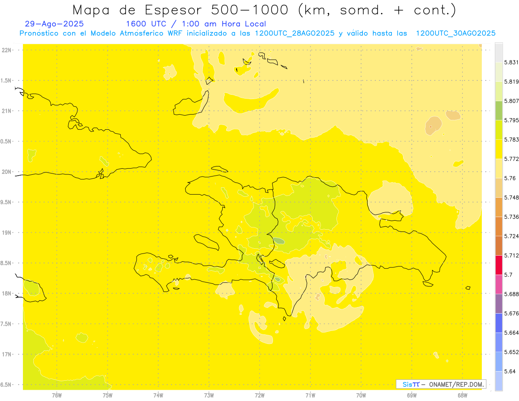
Task: Click the latitude label 9.5N
Action: click(6, 202)
